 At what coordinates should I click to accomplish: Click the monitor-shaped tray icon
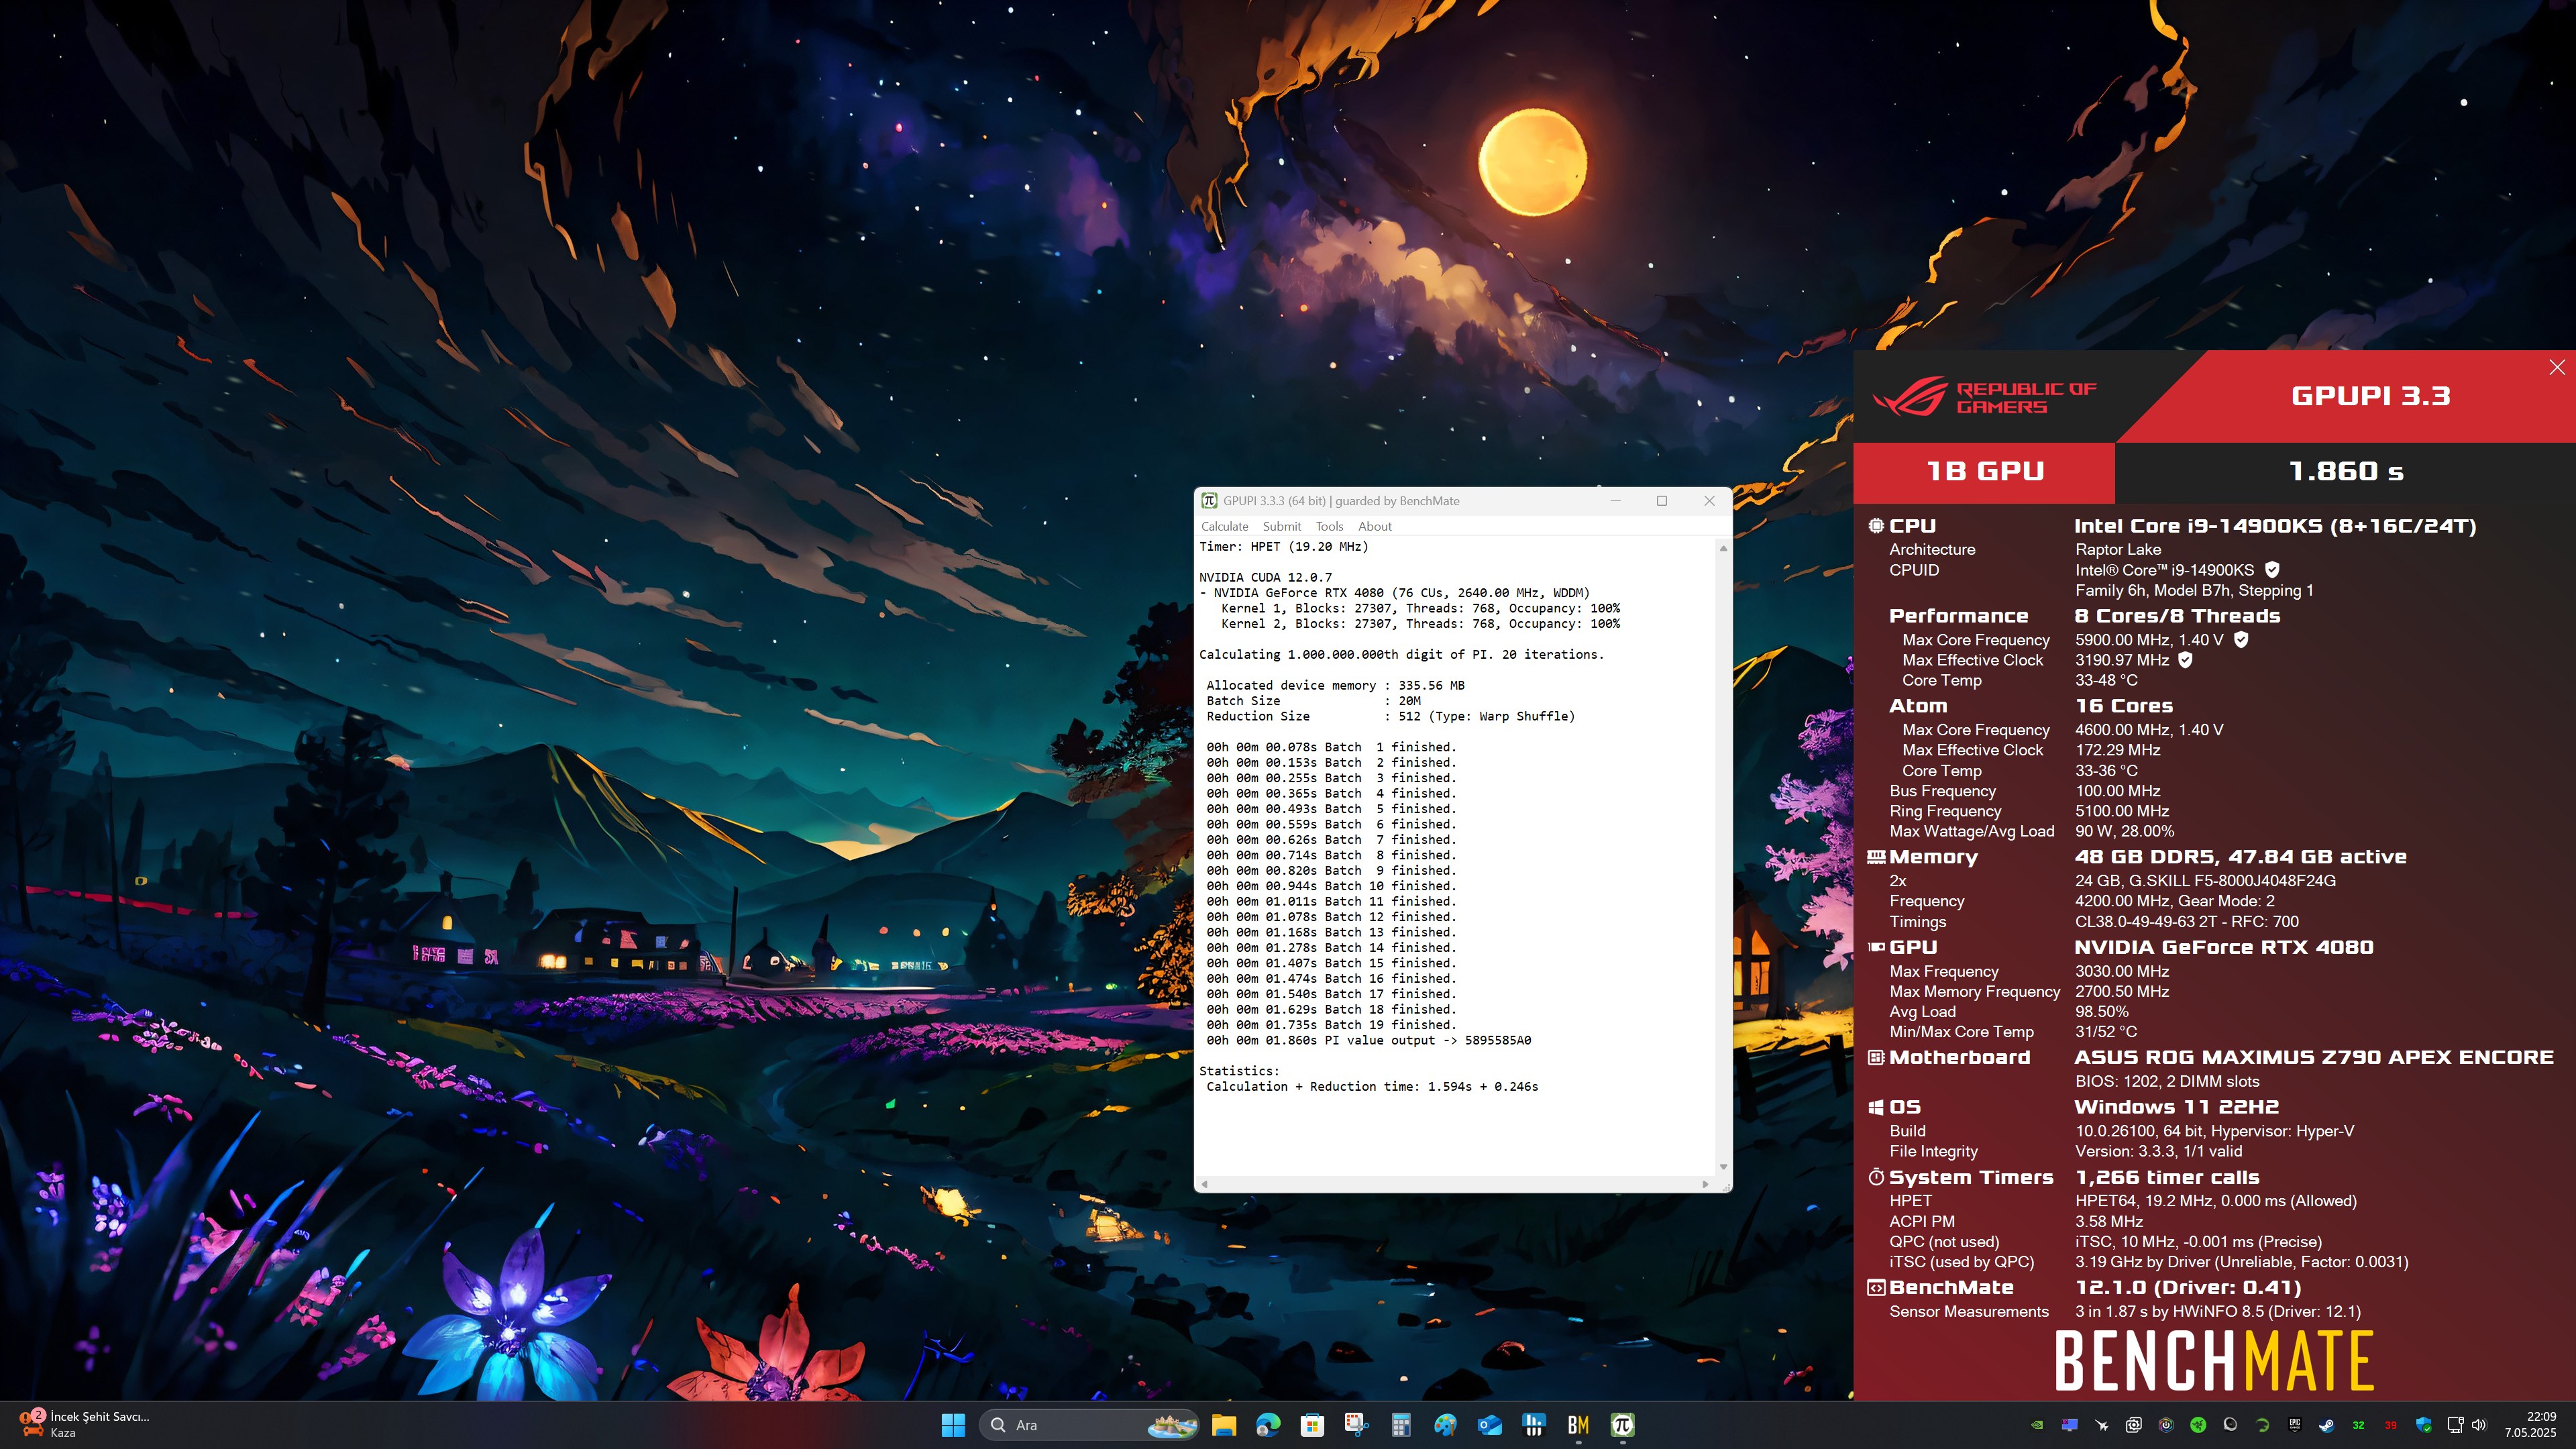tap(2070, 1425)
